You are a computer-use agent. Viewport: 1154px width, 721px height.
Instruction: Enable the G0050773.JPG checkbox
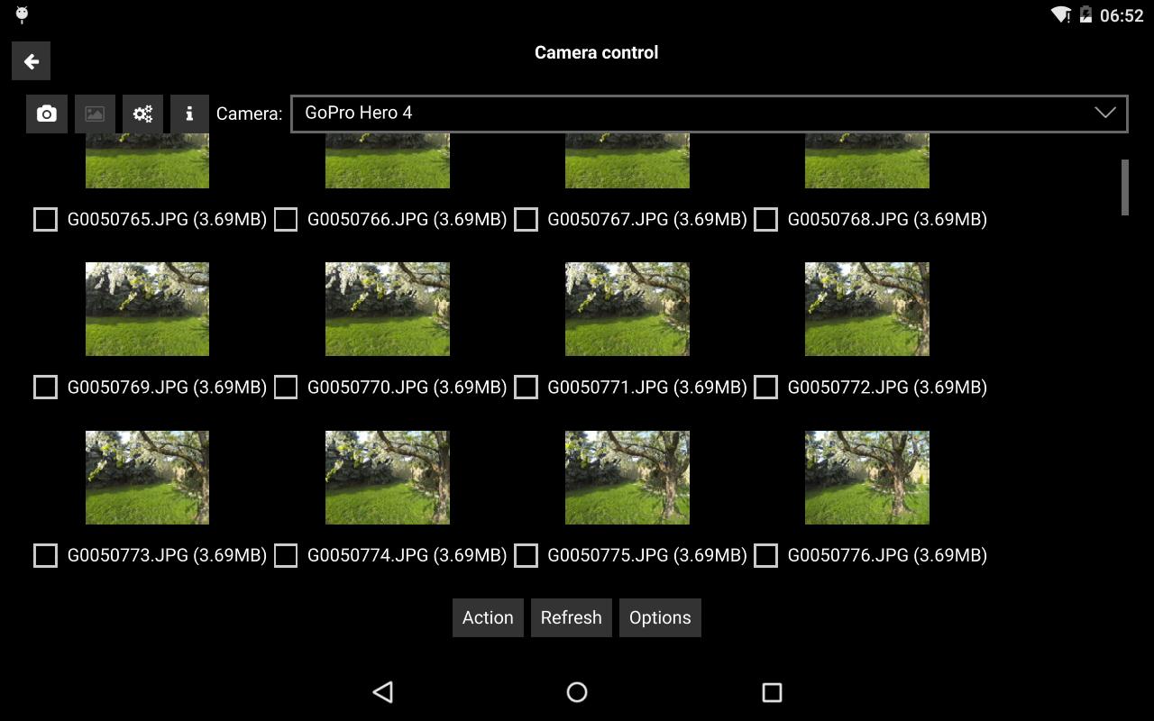[45, 555]
